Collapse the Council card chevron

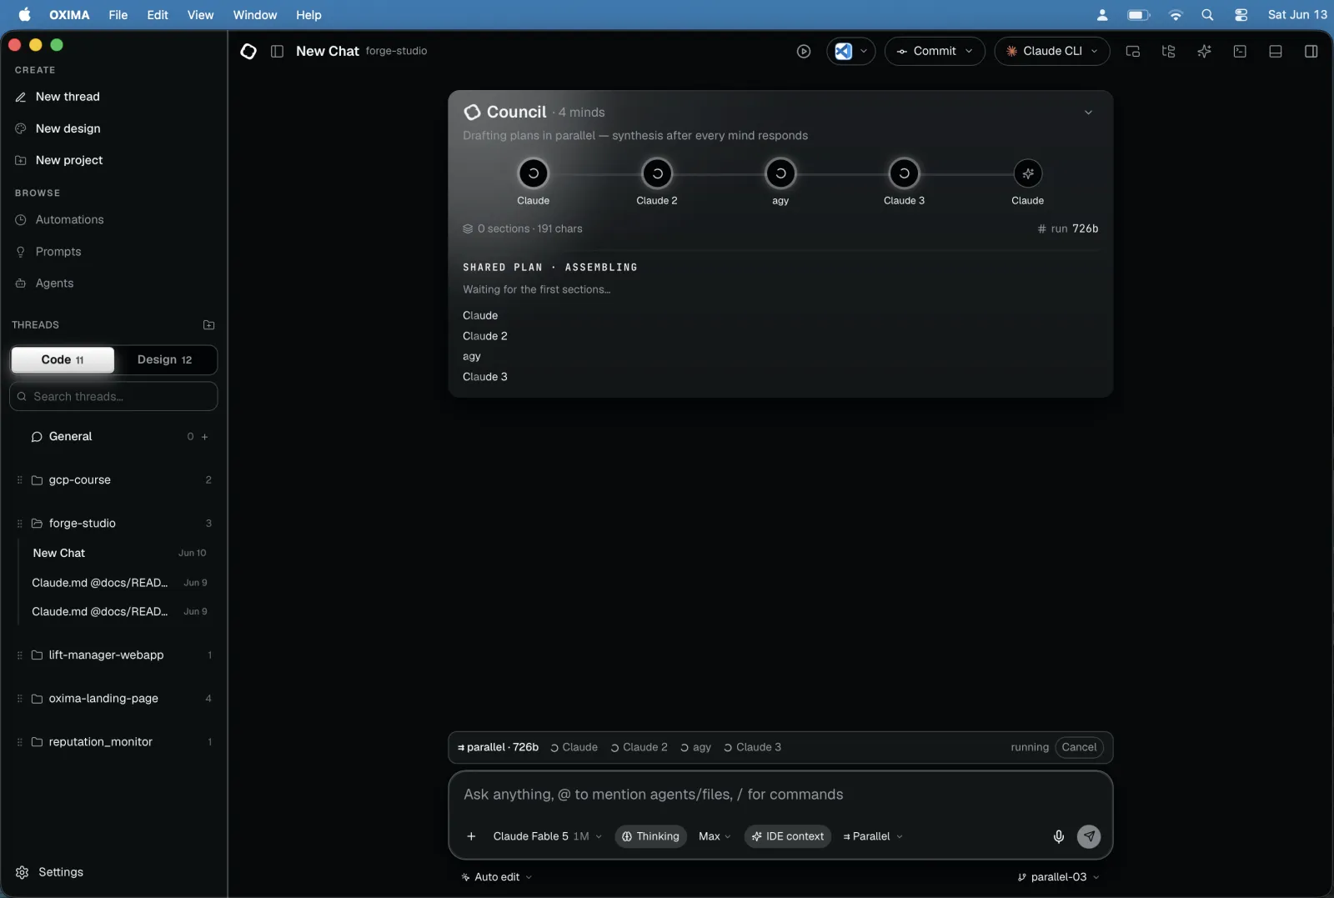click(1088, 113)
